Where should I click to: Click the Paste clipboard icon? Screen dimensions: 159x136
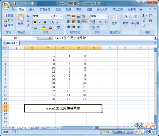click(x=21, y=17)
